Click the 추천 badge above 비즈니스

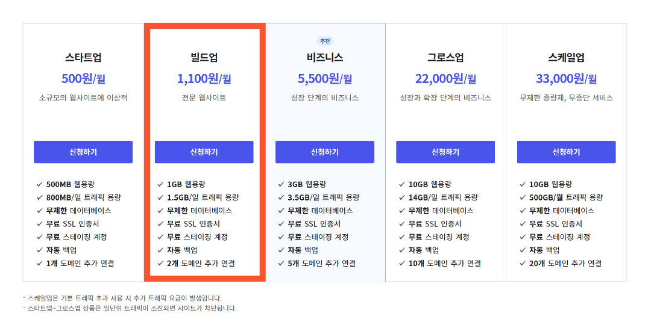[325, 41]
